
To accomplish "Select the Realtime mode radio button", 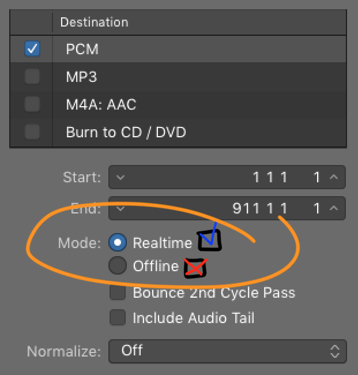I will click(x=118, y=243).
